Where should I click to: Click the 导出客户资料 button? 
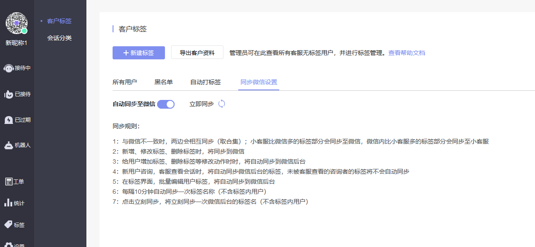[x=197, y=53]
